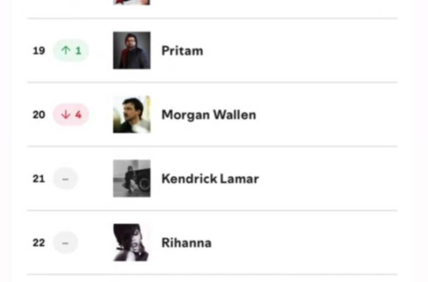This screenshot has height=282, width=428.
Task: Click the red number 4 in Morgan Wallen's badge
Action: coord(78,115)
